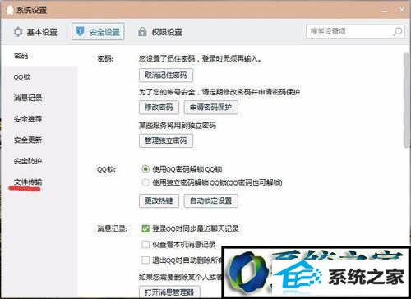Screen dimensions: 411x299
Task: Switch to 权限设置 tab
Action: pyautogui.click(x=160, y=32)
